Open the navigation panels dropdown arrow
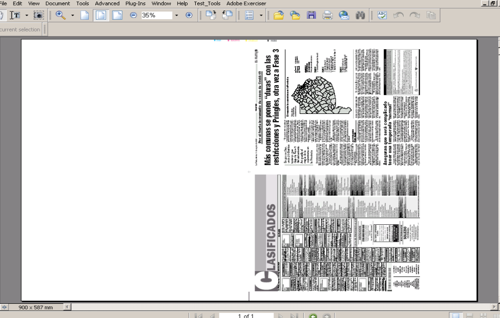This screenshot has width=500, height=318. tap(260, 15)
